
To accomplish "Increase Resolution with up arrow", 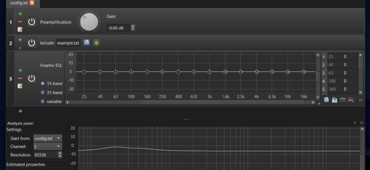I will (60, 153).
